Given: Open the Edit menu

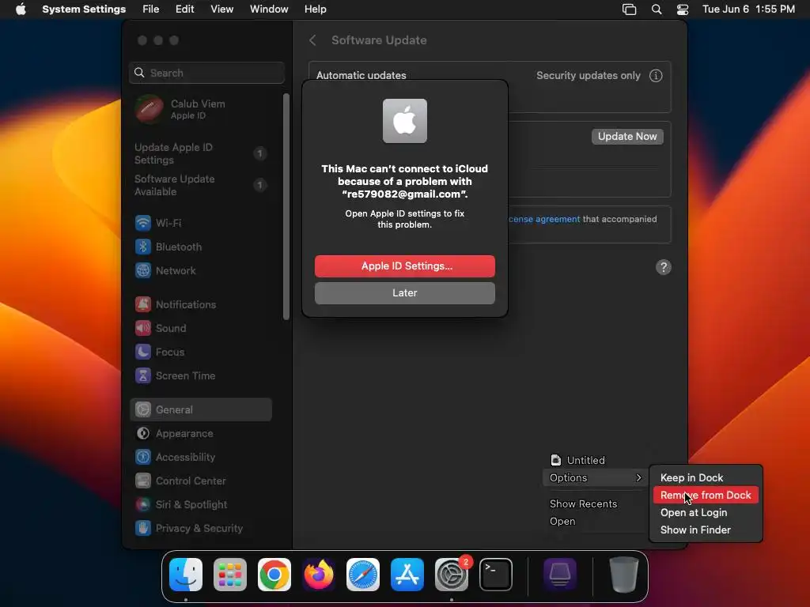Looking at the screenshot, I should [x=184, y=9].
